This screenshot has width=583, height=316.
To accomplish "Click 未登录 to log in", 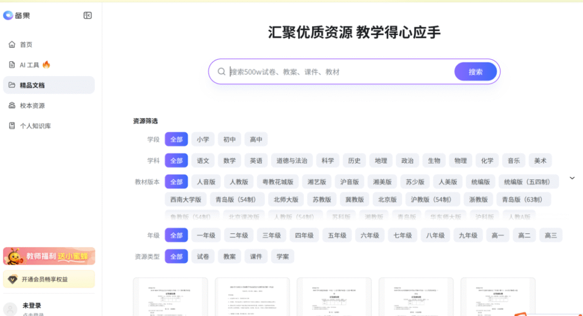I will click(32, 306).
